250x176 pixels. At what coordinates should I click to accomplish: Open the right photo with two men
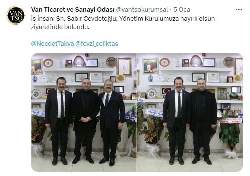190,112
